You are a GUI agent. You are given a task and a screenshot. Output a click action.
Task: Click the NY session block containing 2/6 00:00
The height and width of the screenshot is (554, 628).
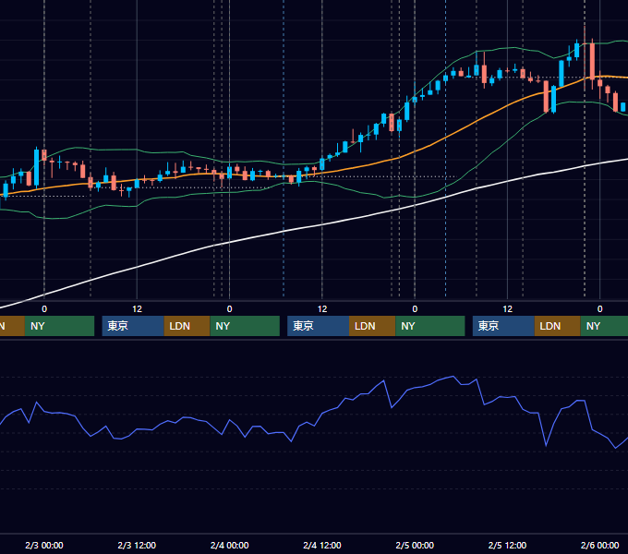click(x=604, y=326)
